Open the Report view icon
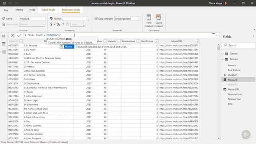The height and width of the screenshot is (144, 256). click(4, 36)
